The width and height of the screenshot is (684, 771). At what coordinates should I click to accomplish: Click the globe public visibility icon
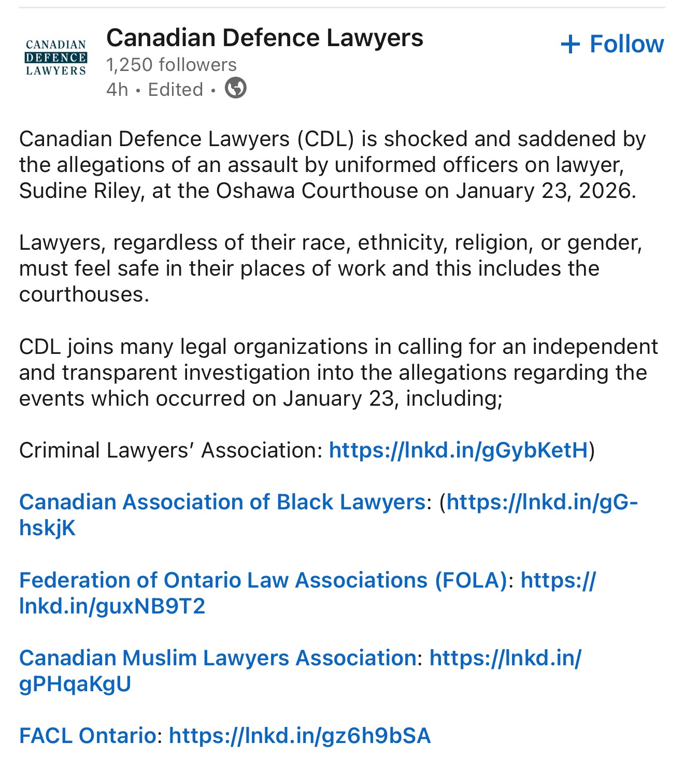tap(236, 88)
